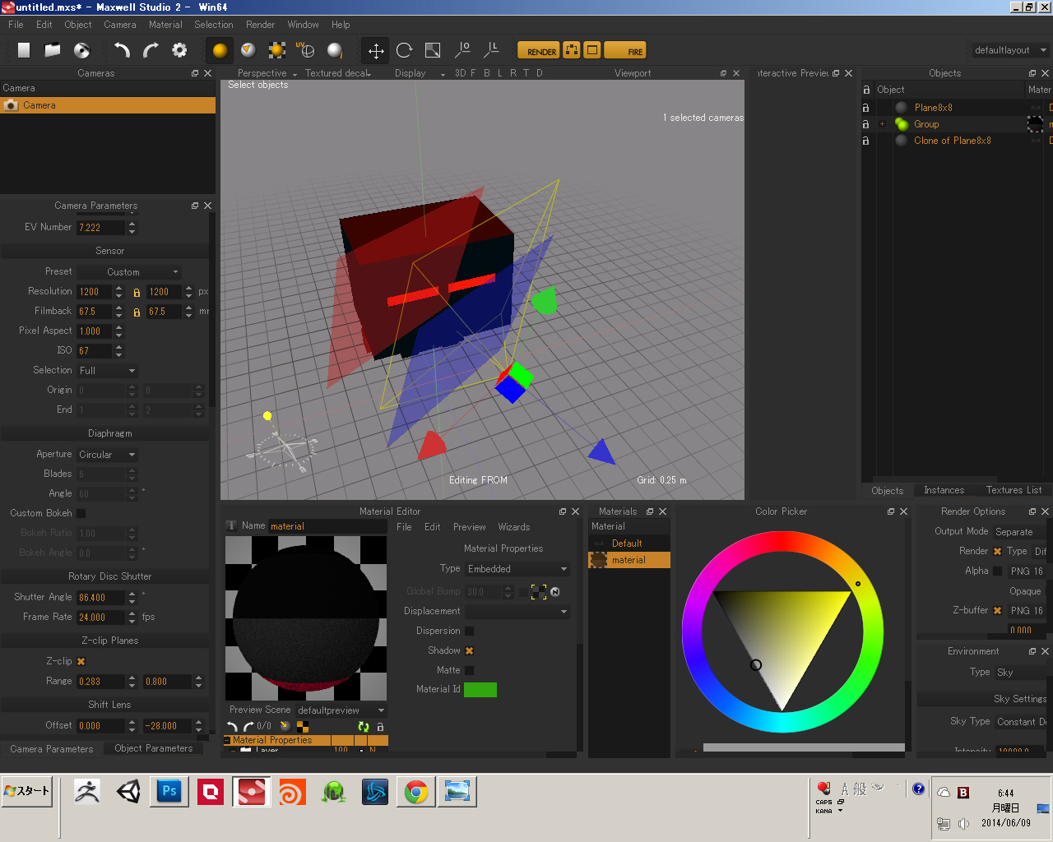Click the hue ring in Color Picker
This screenshot has height=842, width=1053.
[x=874, y=633]
